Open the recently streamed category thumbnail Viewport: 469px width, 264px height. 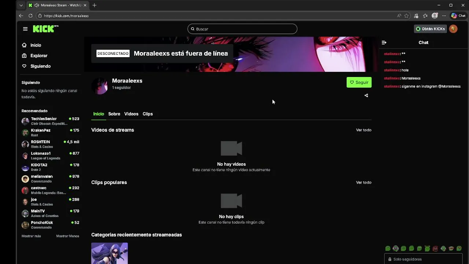tap(110, 253)
